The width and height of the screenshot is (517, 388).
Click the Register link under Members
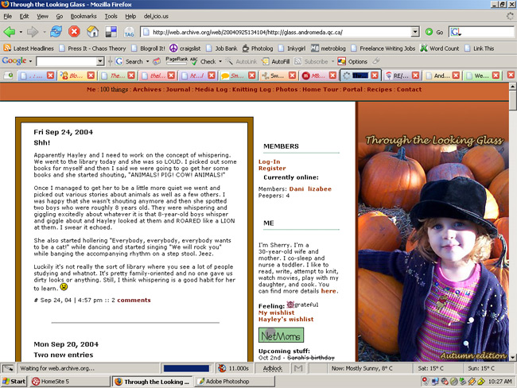[272, 169]
